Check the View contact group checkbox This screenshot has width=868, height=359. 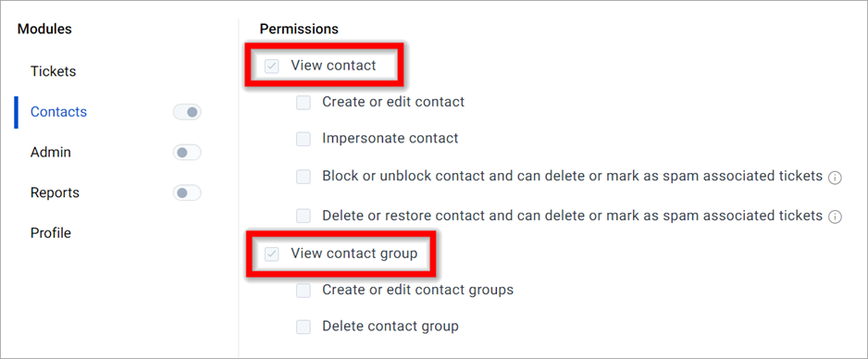point(272,254)
